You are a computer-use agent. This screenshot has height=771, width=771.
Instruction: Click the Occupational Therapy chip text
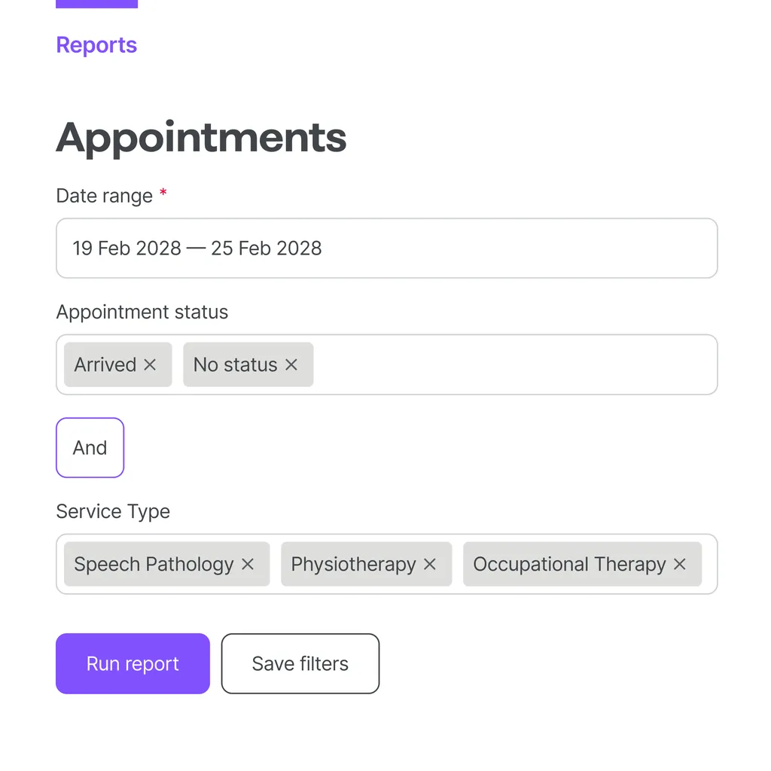click(569, 565)
